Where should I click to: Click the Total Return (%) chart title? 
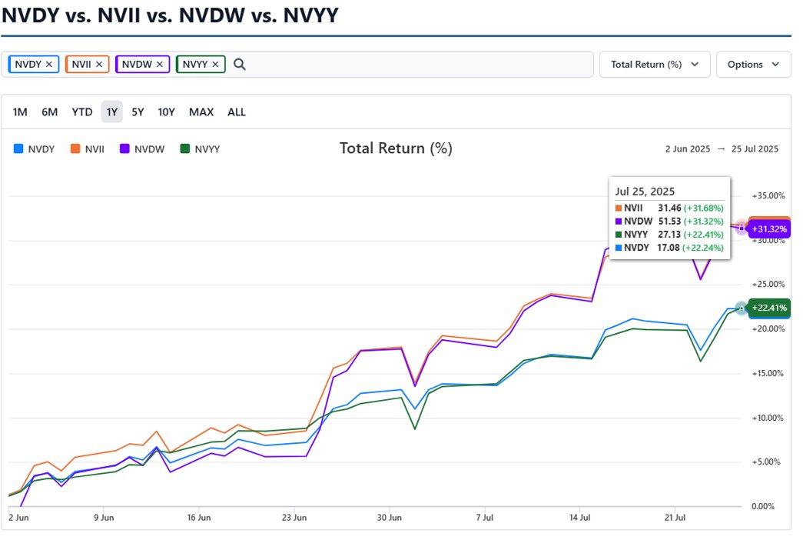[x=396, y=148]
